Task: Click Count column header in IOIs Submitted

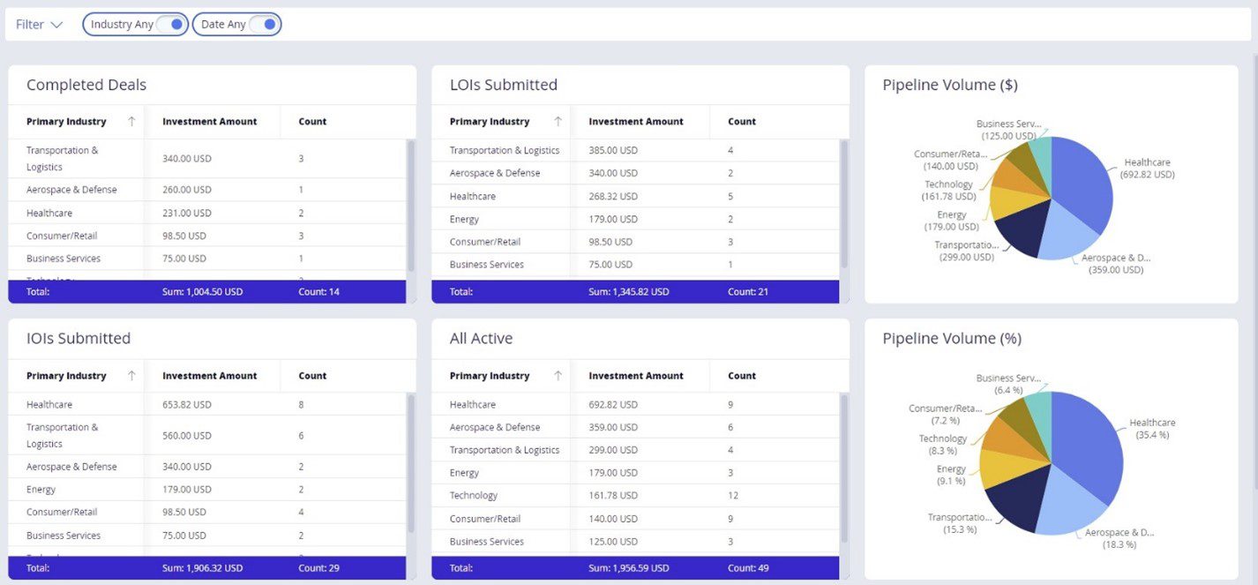Action: click(312, 376)
